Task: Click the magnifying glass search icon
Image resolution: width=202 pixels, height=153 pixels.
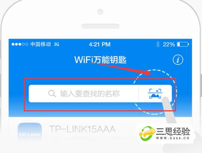Action: tap(52, 93)
